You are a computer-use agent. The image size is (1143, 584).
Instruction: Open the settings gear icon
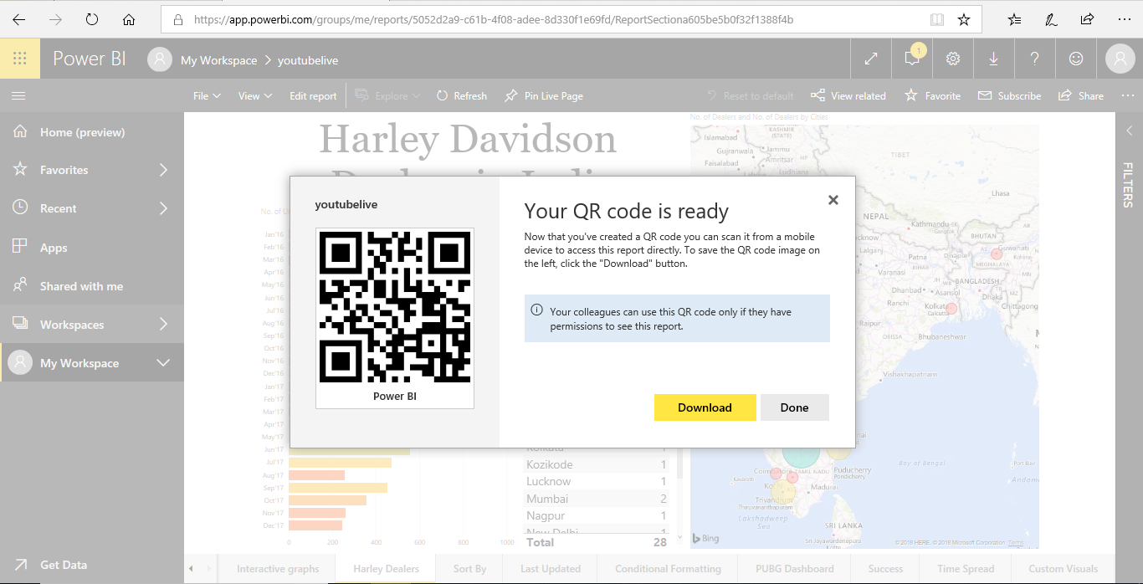pos(953,59)
